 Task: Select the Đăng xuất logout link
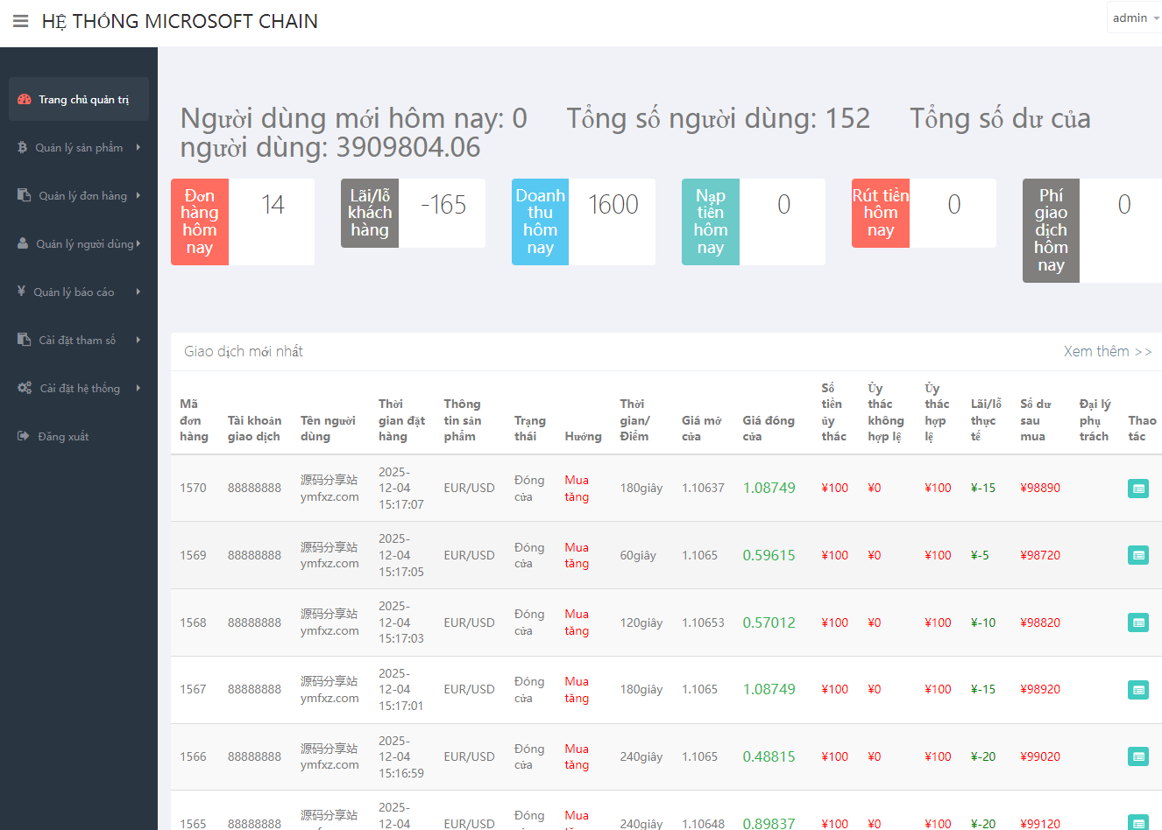click(63, 437)
